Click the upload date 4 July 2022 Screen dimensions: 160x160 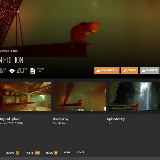click(7, 123)
